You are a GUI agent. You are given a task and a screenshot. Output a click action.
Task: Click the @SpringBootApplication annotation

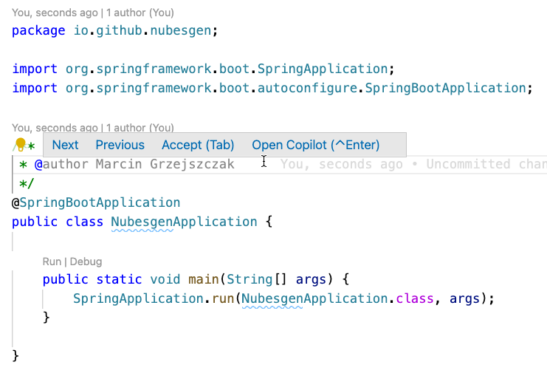click(96, 203)
